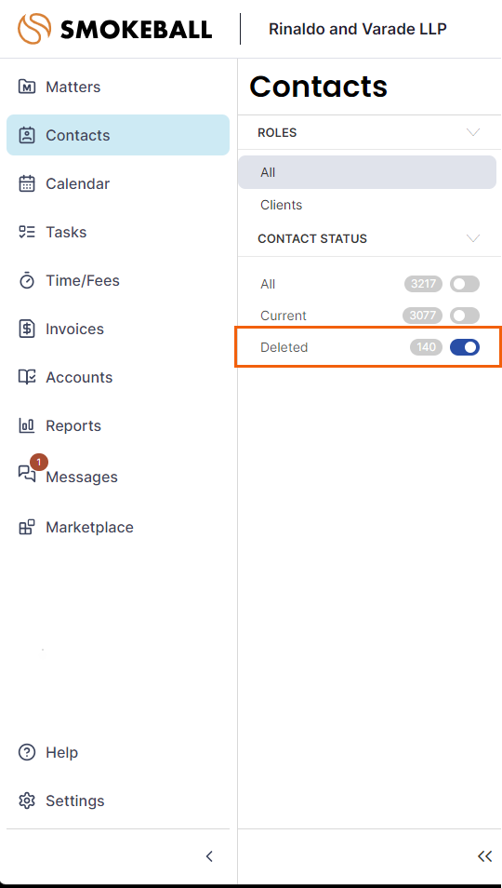Open the Help link
The width and height of the screenshot is (502, 888).
pos(61,753)
